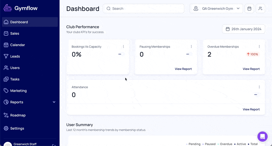Open Settings in the sidebar
The image size is (272, 146).
17,128
